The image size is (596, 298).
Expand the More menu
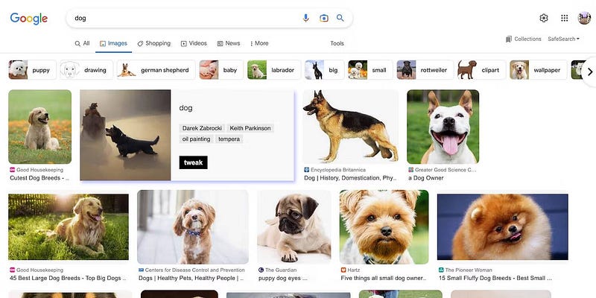[x=259, y=43]
